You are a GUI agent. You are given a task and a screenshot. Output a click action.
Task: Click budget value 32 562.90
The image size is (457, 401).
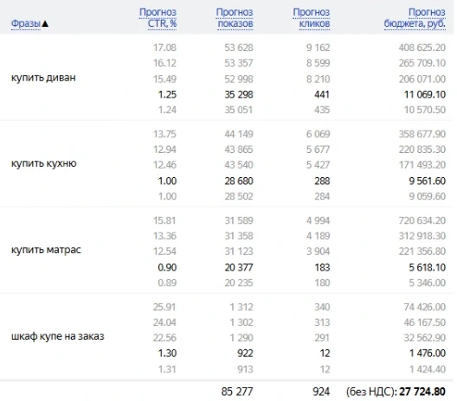(425, 338)
